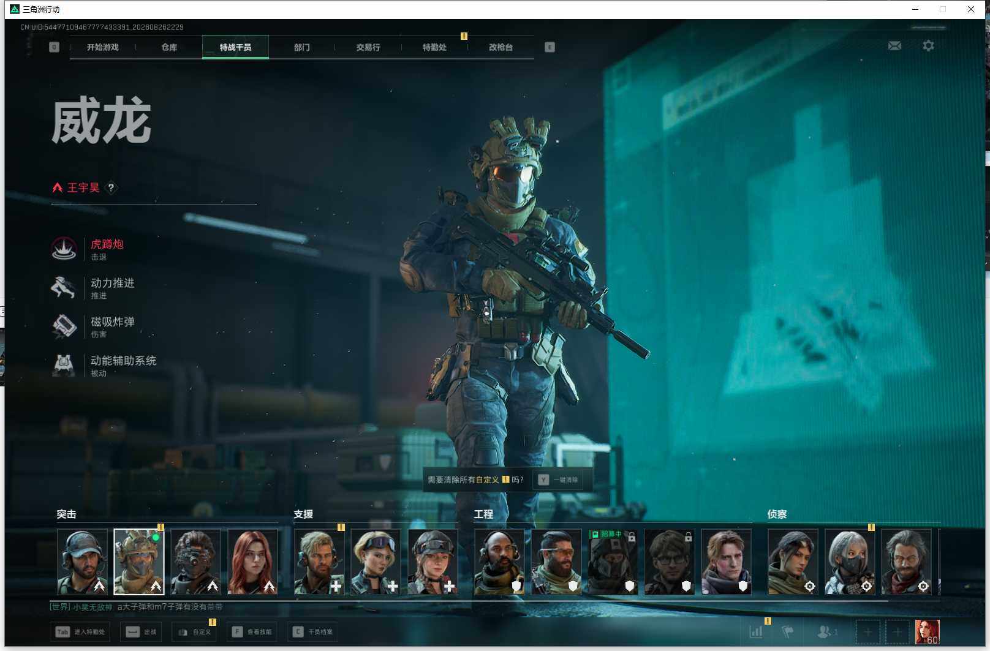Open the mail envelope icon
This screenshot has height=651, width=990.
[x=894, y=46]
